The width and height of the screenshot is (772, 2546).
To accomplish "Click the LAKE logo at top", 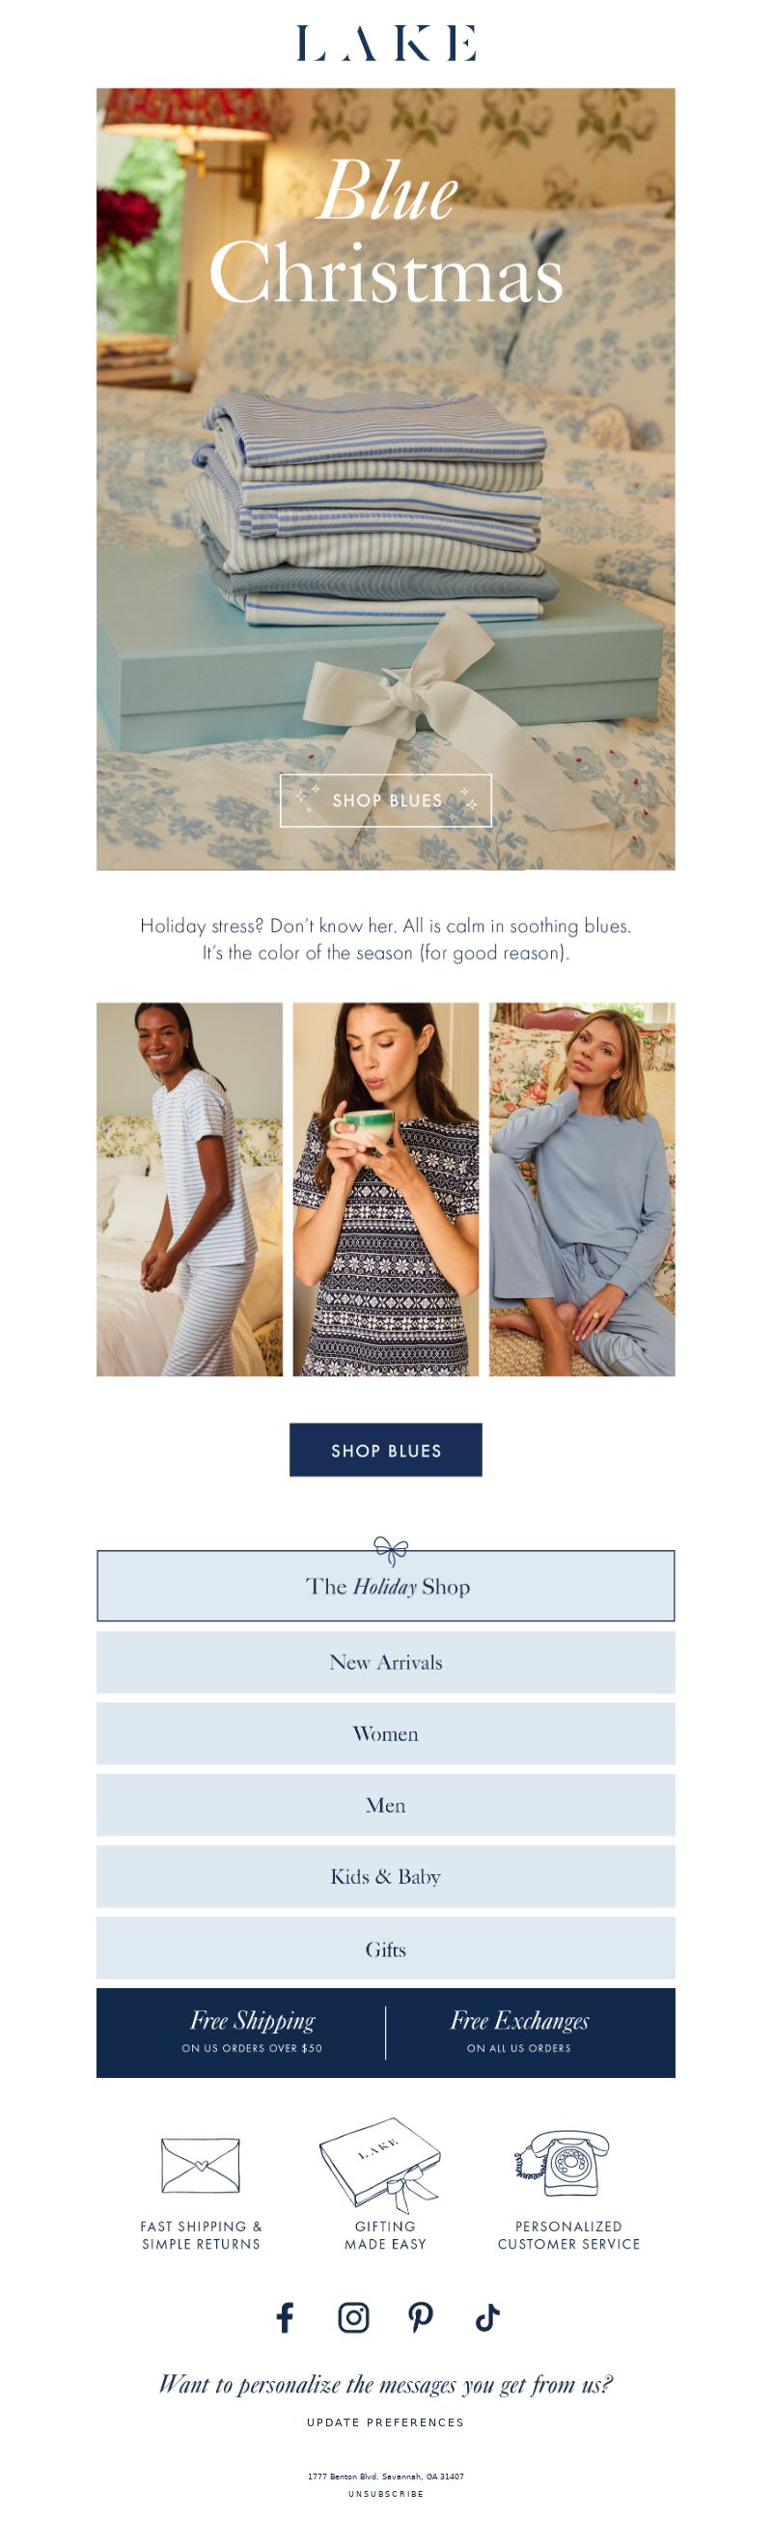I will click(x=385, y=43).
